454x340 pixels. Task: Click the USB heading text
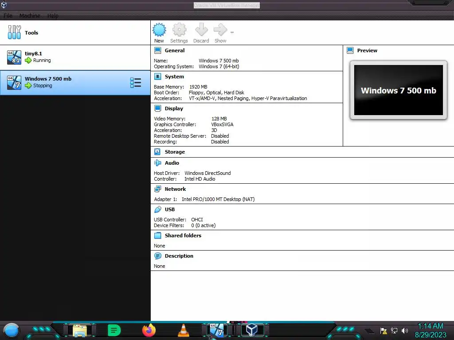(x=170, y=209)
